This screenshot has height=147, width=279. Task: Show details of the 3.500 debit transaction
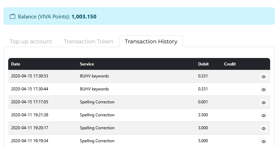(x=263, y=116)
